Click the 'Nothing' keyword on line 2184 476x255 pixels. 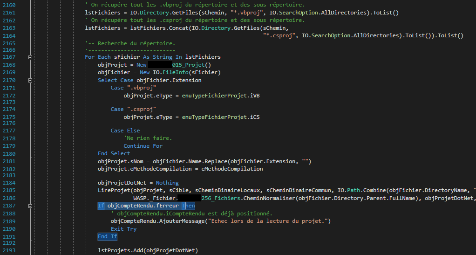coord(167,183)
